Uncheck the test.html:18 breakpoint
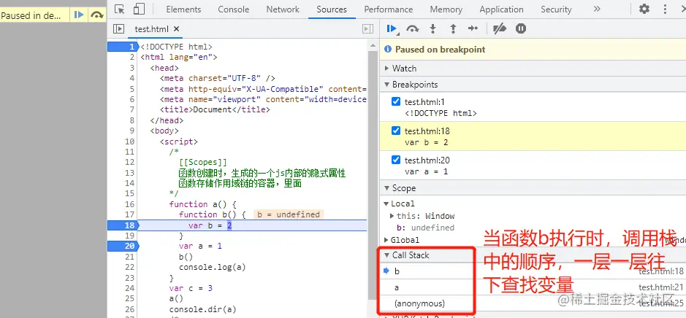686x318 pixels. pos(396,131)
